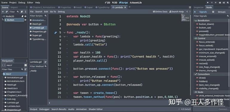Add a new scene tab with plus
230x112 pixels.
point(130,7)
